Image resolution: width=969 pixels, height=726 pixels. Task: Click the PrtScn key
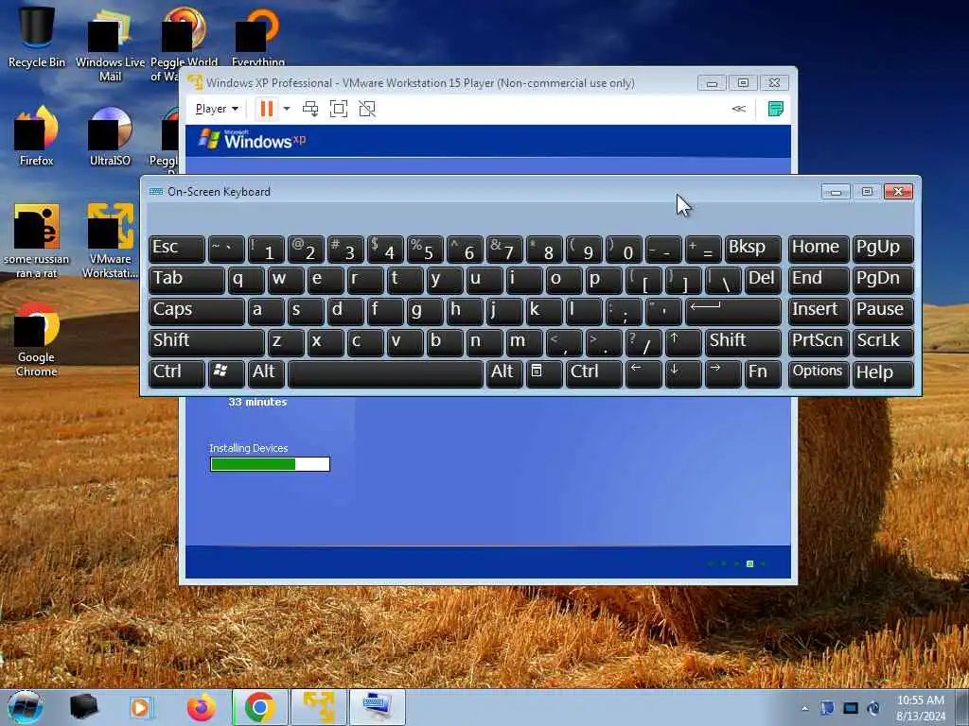pyautogui.click(x=819, y=342)
